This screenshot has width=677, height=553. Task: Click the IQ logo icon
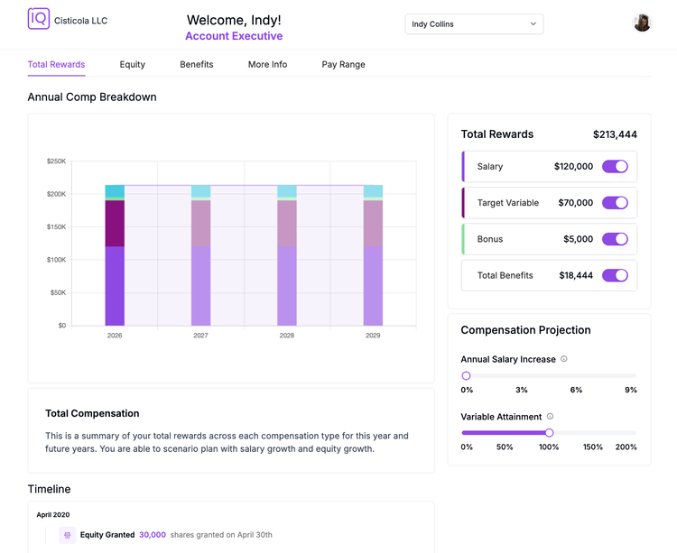click(x=39, y=19)
